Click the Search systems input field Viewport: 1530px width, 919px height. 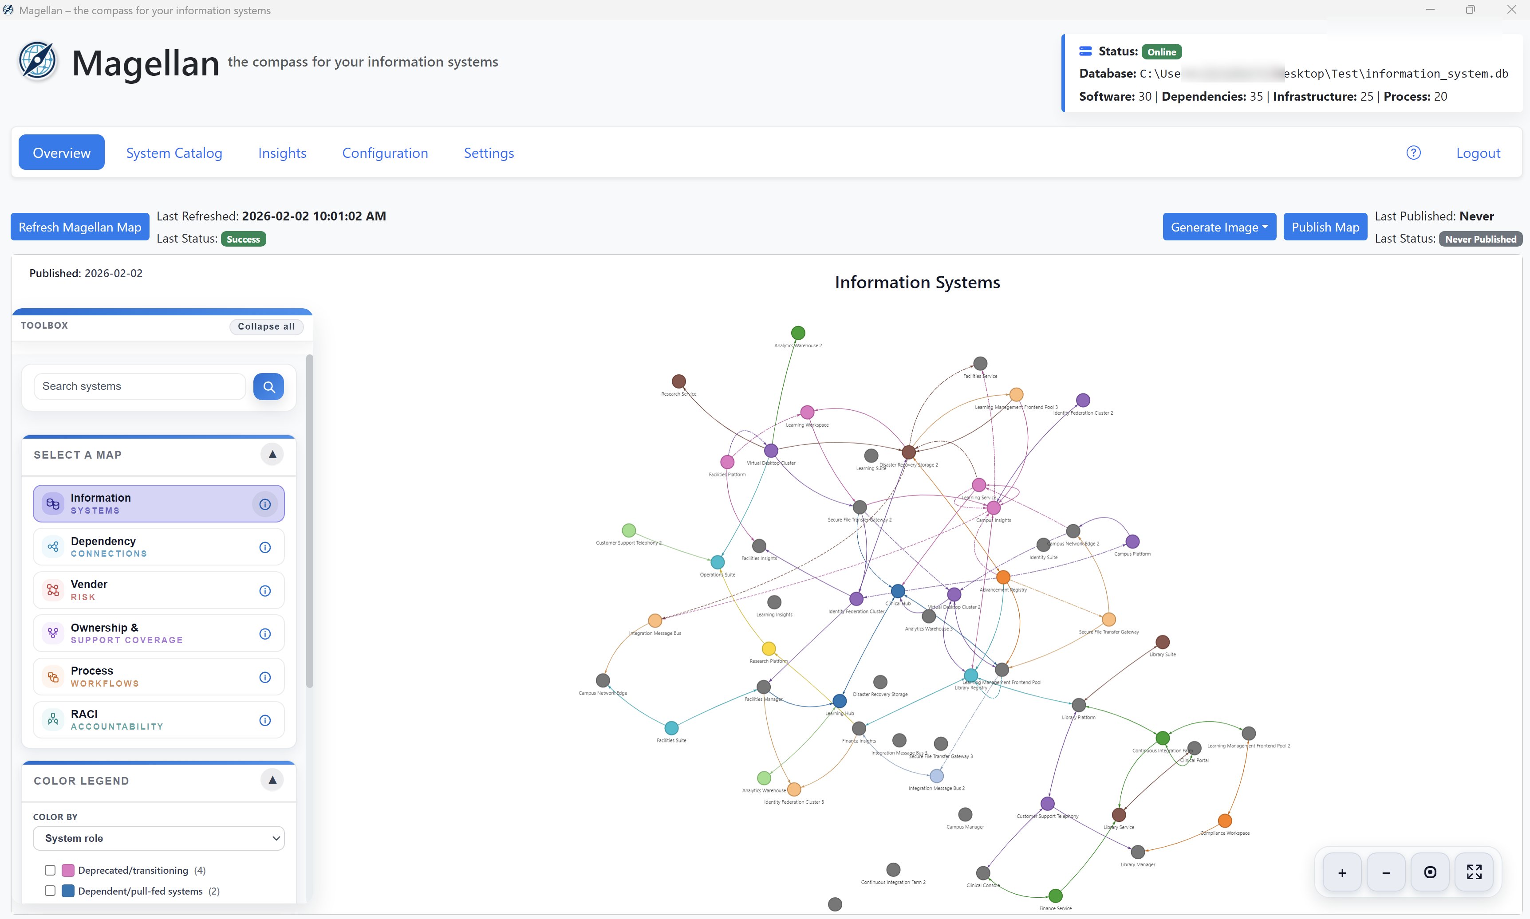tap(139, 386)
